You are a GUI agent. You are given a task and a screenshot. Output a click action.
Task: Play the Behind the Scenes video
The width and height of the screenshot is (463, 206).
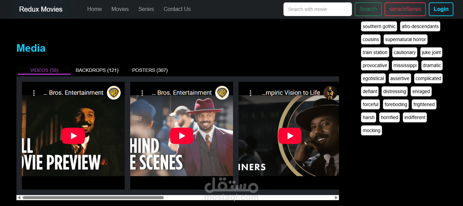[x=182, y=136]
